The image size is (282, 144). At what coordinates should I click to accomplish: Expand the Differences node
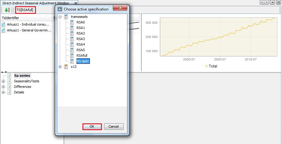click(3, 87)
